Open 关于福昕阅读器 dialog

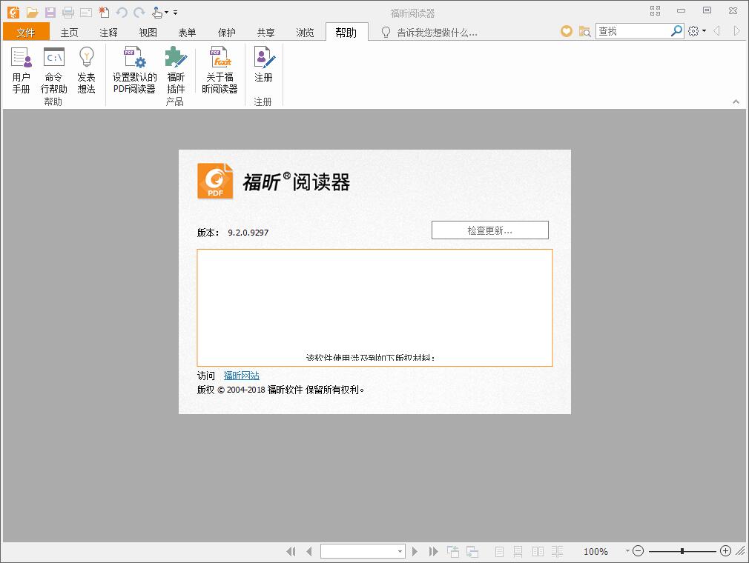(220, 70)
